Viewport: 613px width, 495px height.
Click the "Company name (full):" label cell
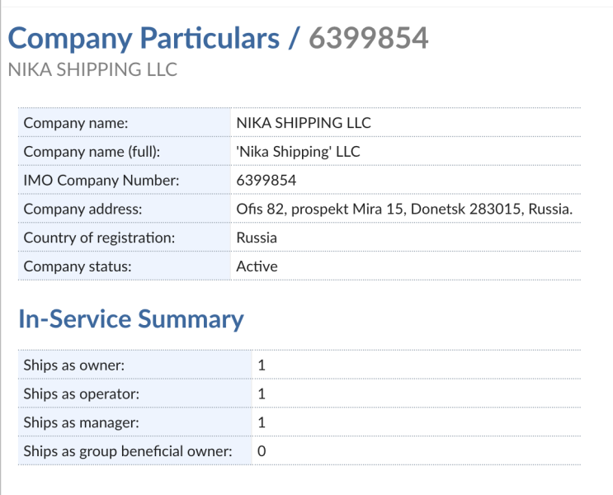point(92,152)
